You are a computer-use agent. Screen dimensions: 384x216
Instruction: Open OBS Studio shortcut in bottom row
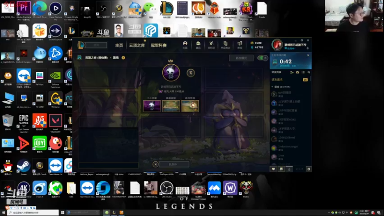click(167, 190)
